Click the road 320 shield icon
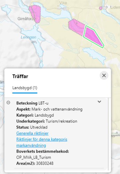The image size is (120, 174). tap(66, 9)
